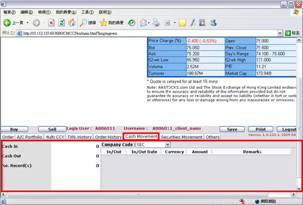303x205 pixels.
Task: Open the Order History tab
Action: (x=108, y=137)
